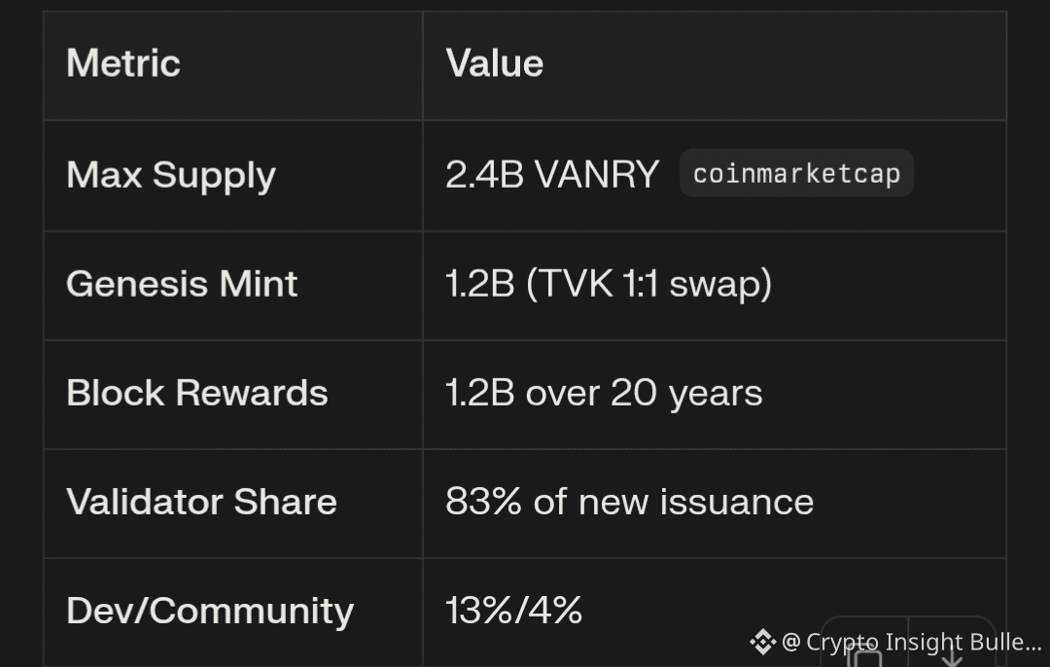Click the Max Supply row label
The image size is (1050, 667).
click(171, 175)
